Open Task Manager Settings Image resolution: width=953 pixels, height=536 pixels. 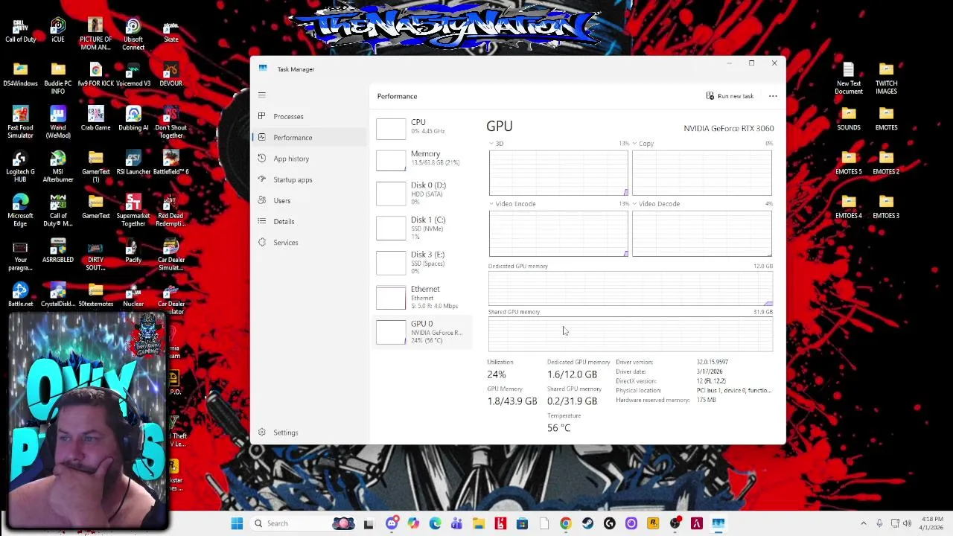tap(308, 433)
